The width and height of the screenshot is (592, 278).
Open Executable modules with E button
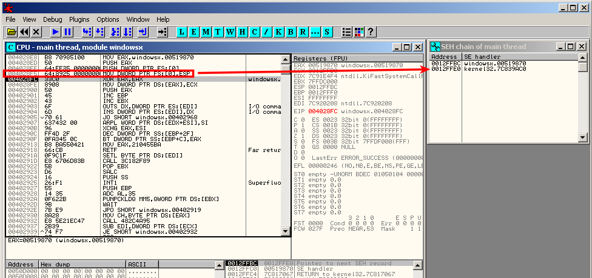point(193,31)
